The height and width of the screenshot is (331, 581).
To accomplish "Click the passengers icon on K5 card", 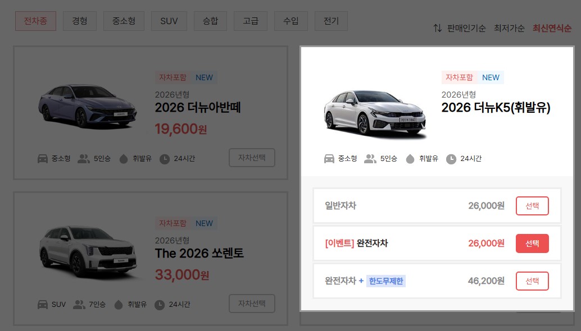I will pos(370,159).
